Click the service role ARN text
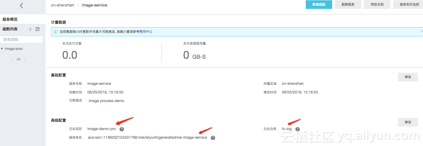This screenshot has width=423, height=146. pyautogui.click(x=147, y=138)
